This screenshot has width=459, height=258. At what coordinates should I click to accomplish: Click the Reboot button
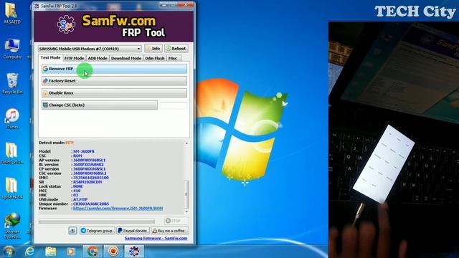[176, 49]
